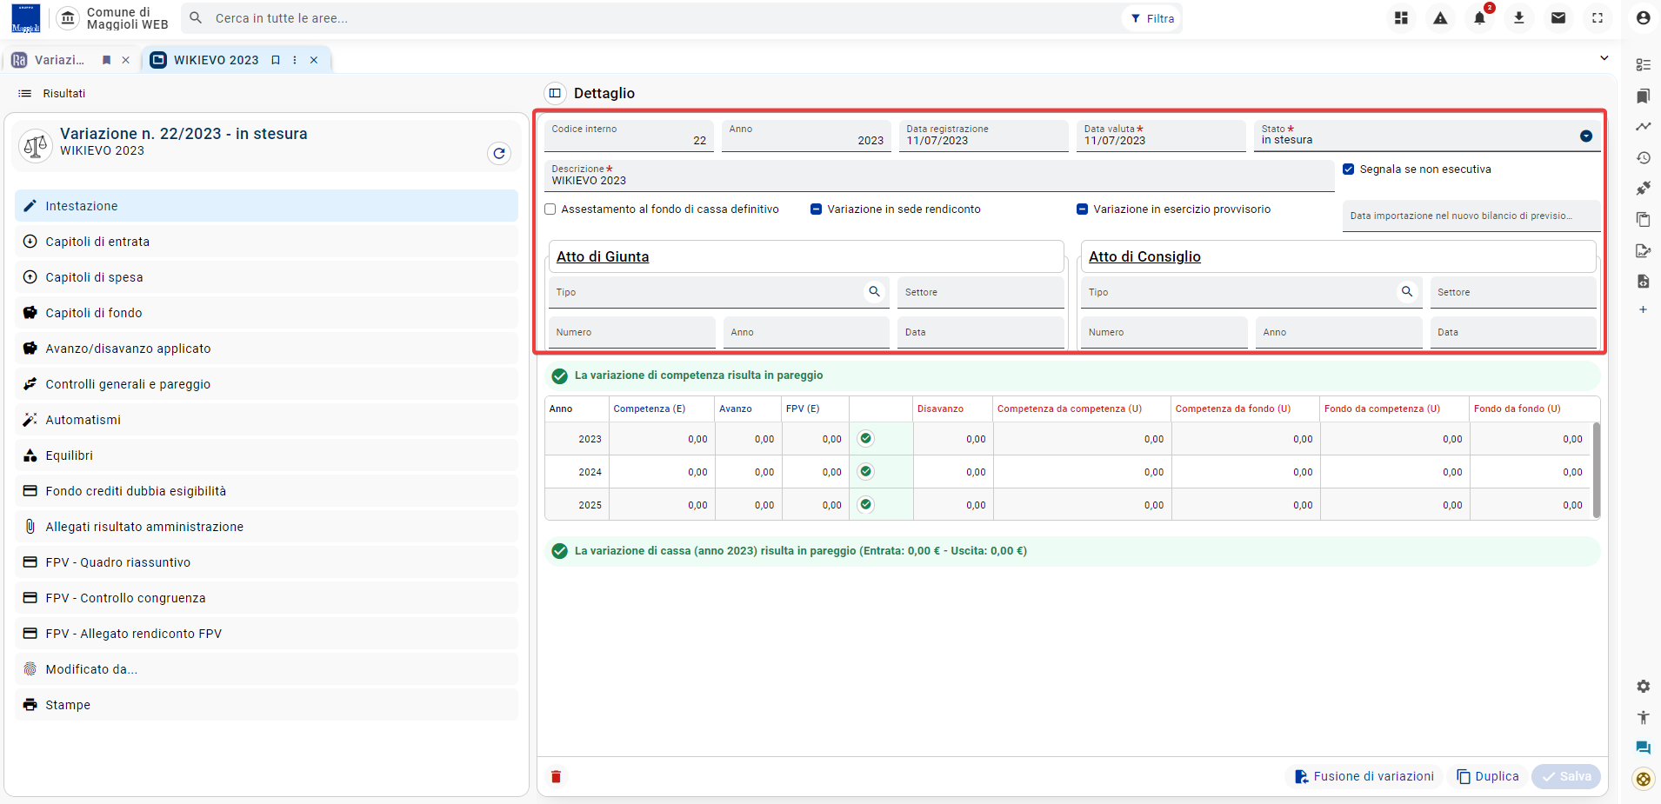This screenshot has height=804, width=1661.
Task: Click the Fusione di variazioni button
Action: click(x=1364, y=777)
